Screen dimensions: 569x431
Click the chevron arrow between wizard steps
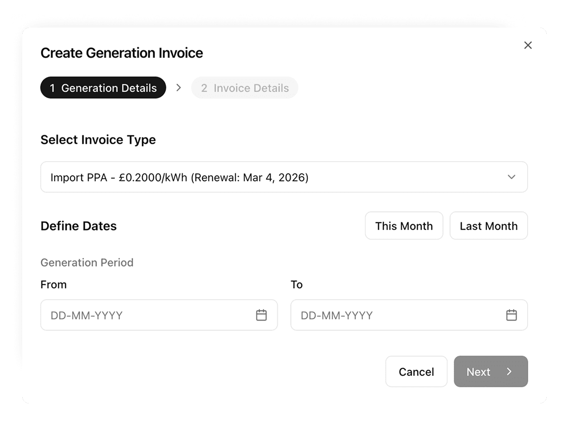coord(179,88)
